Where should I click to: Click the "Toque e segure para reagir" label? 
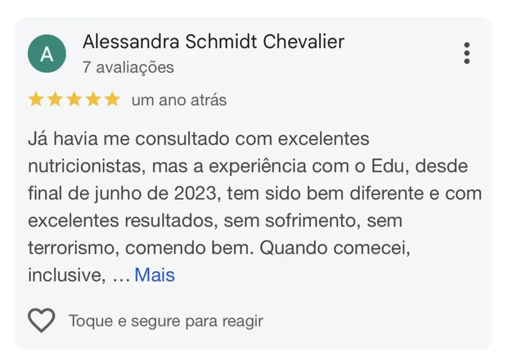point(166,321)
